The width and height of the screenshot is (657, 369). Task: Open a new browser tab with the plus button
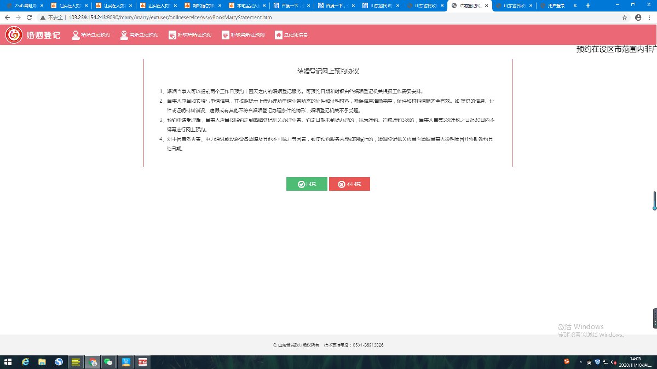pyautogui.click(x=588, y=5)
